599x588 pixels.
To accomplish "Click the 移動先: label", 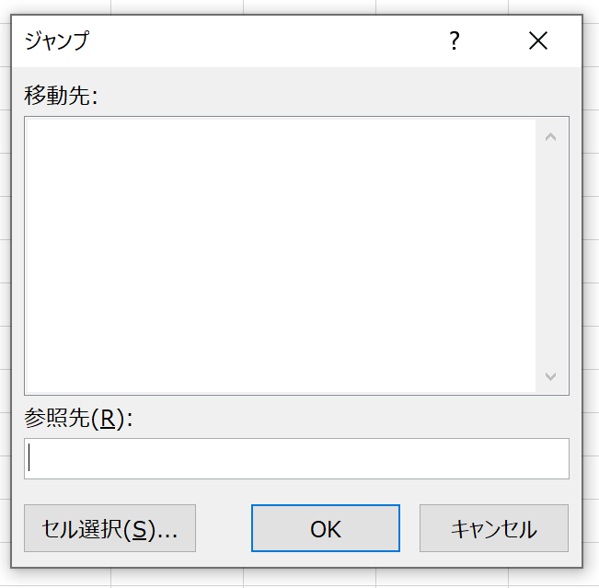I will click(x=61, y=95).
